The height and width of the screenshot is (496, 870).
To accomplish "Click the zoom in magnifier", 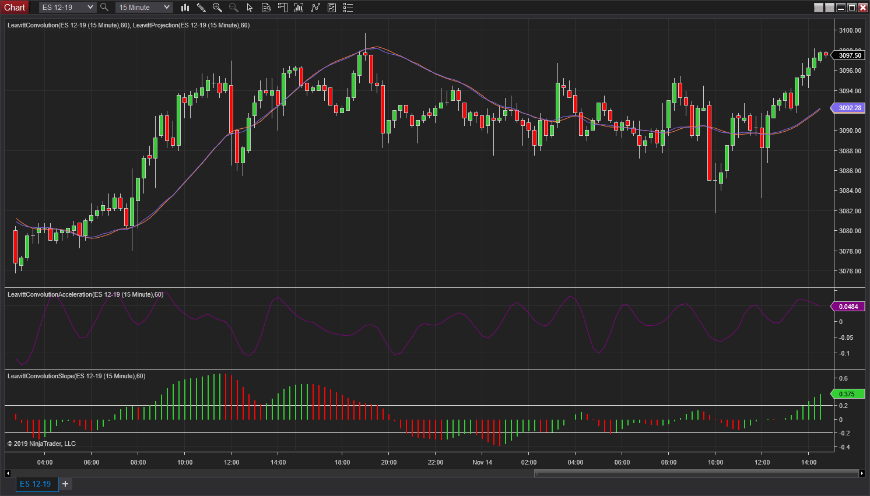I will click(x=218, y=7).
